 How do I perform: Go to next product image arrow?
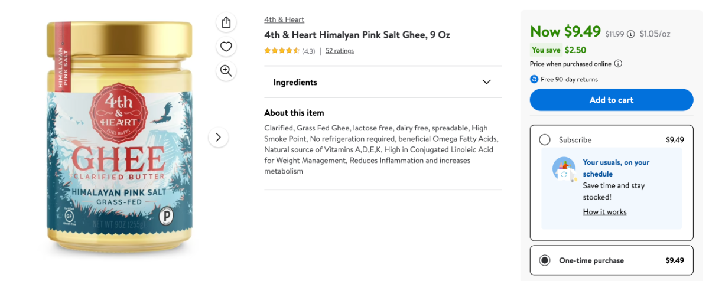tap(218, 137)
